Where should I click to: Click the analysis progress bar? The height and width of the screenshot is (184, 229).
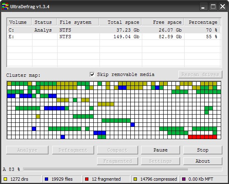[123, 169]
